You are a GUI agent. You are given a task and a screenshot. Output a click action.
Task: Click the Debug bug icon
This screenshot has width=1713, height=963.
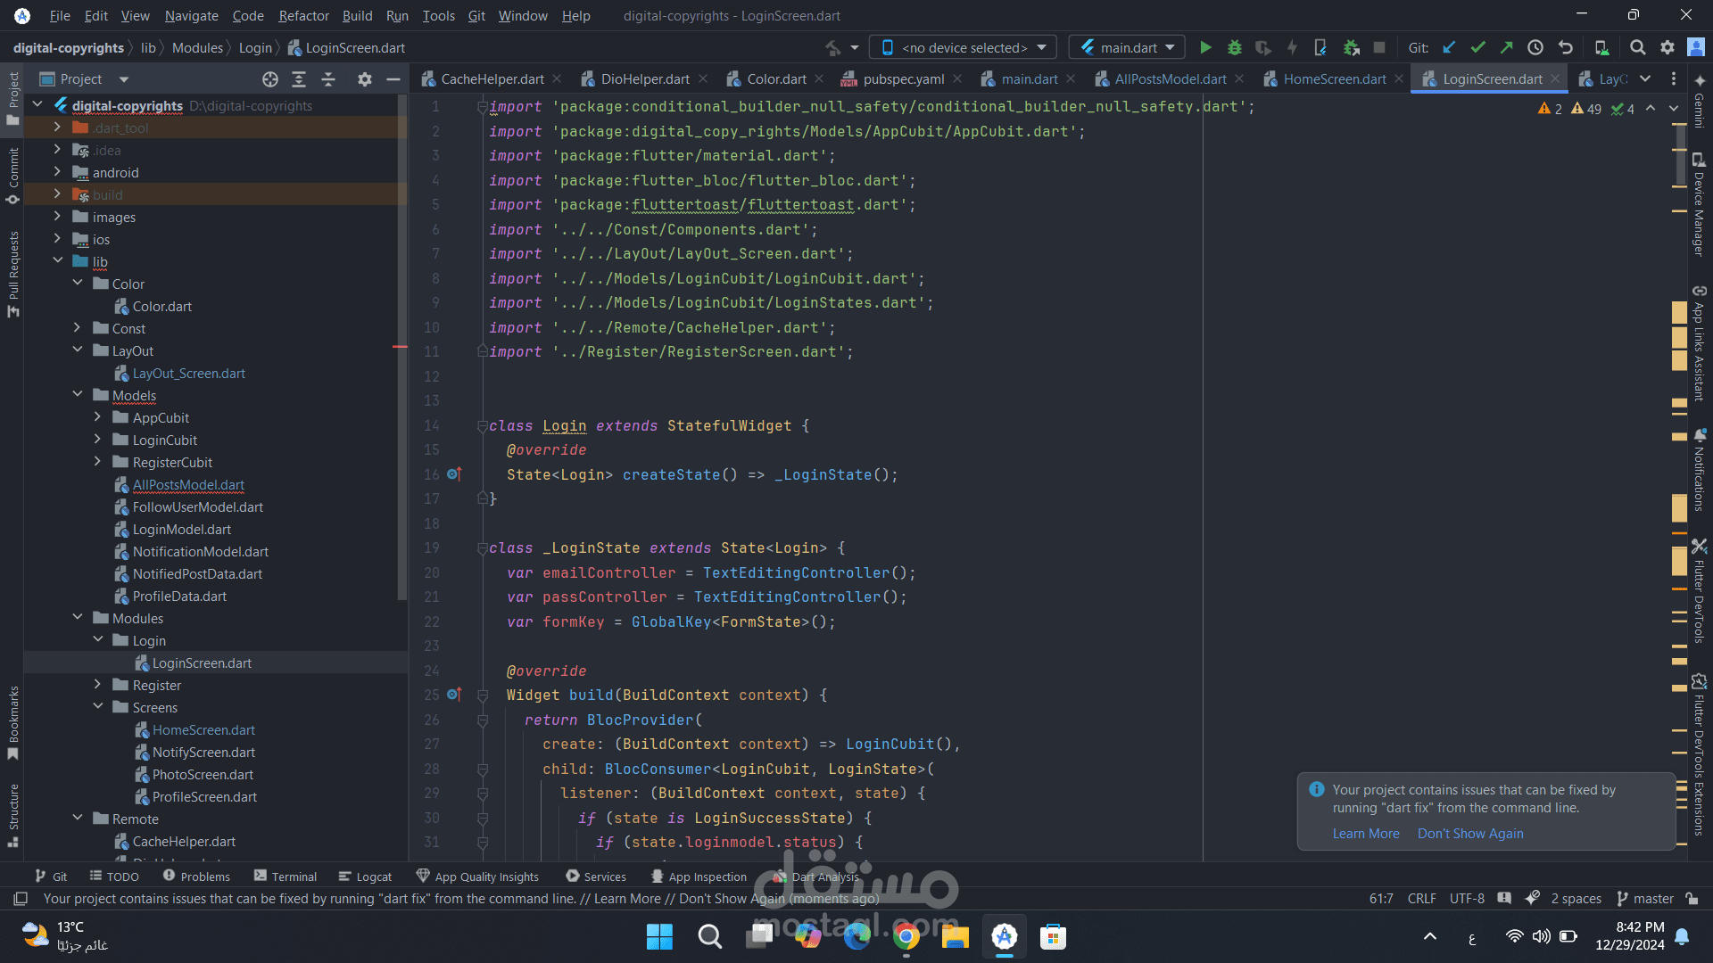point(1235,48)
